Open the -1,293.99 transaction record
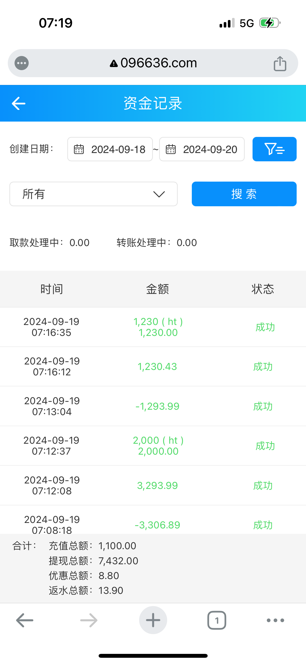 click(153, 406)
